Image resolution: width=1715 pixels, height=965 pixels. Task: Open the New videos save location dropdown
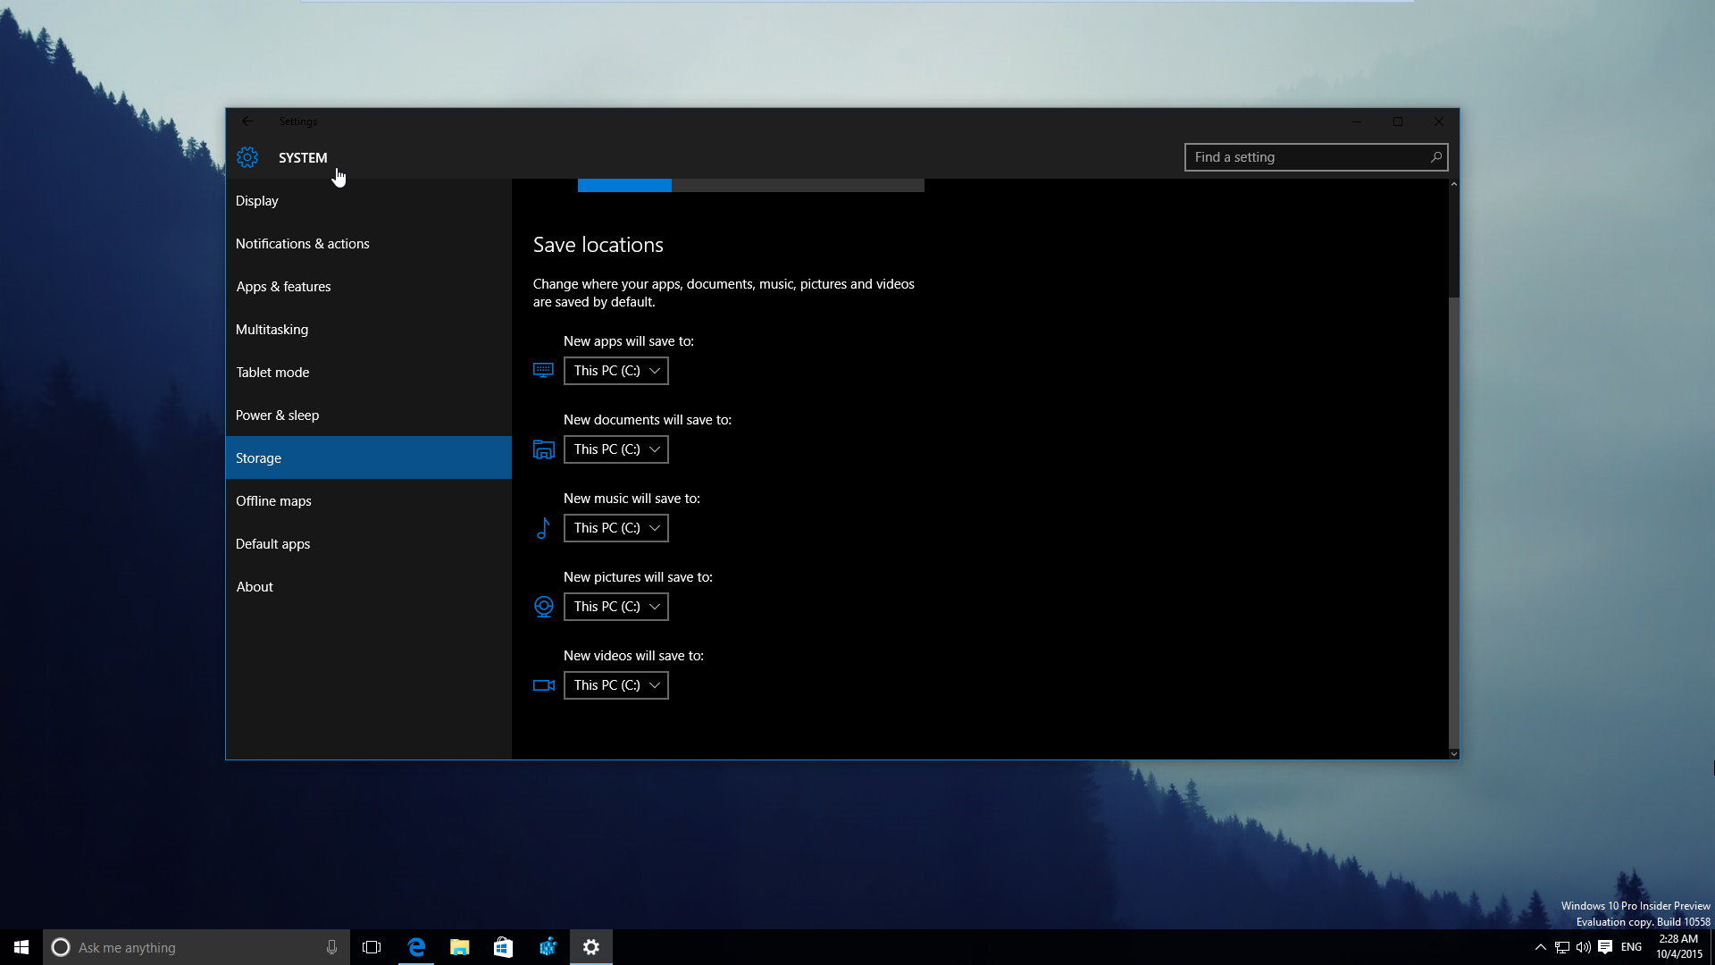(615, 685)
